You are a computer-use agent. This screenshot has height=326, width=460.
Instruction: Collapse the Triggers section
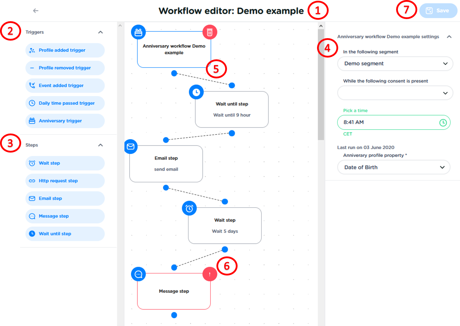(100, 32)
